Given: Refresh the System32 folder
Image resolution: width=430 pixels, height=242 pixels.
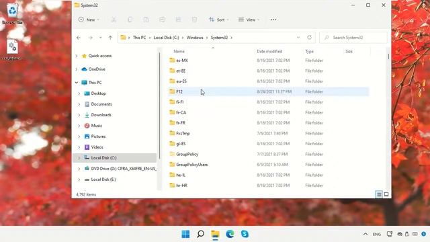Looking at the screenshot, I should (x=309, y=38).
